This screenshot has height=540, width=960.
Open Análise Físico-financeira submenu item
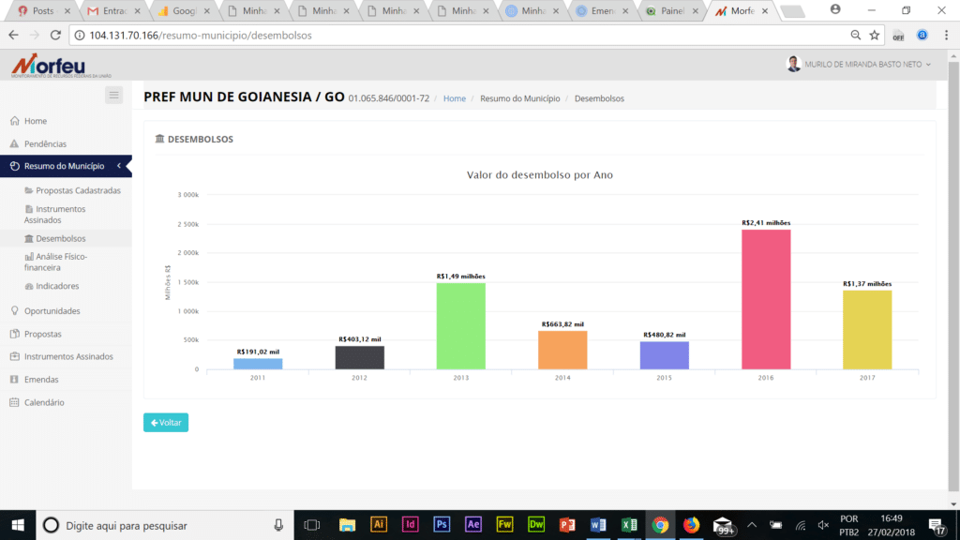61,262
